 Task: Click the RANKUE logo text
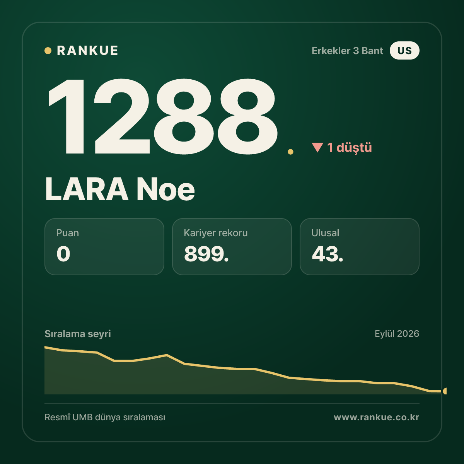pyautogui.click(x=87, y=51)
